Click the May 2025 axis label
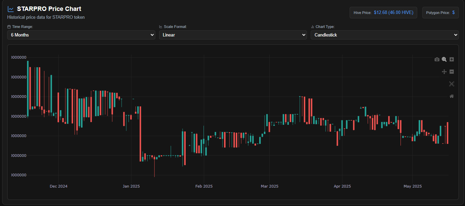Image resolution: width=465 pixels, height=206 pixels. [412, 186]
